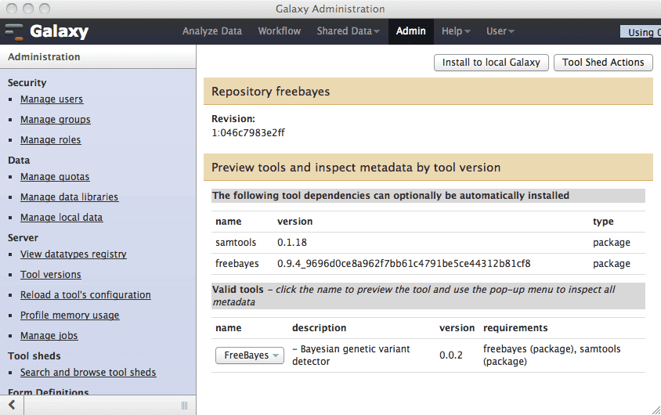Click the left panel resize grip
Screen dimensions: 661x415
184,405
